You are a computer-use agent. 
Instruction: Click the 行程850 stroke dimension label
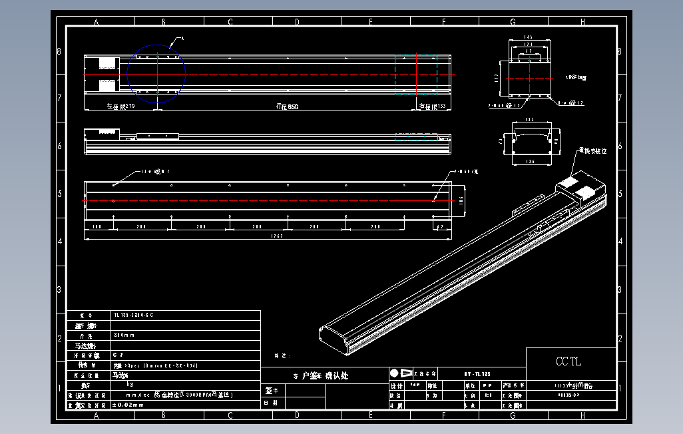point(287,107)
